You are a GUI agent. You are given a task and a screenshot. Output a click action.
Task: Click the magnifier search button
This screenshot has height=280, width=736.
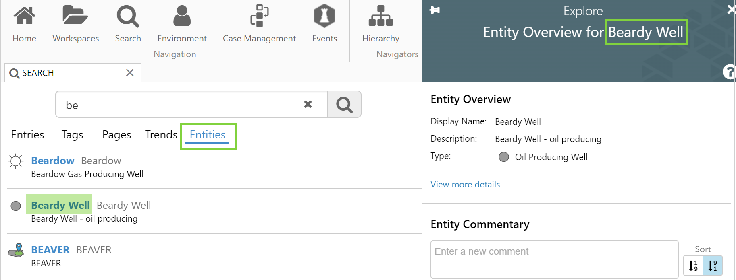[344, 105]
